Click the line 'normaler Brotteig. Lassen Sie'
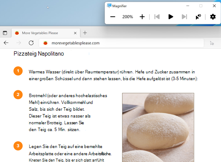Viewport: 221px width, 162px height. click(57, 123)
